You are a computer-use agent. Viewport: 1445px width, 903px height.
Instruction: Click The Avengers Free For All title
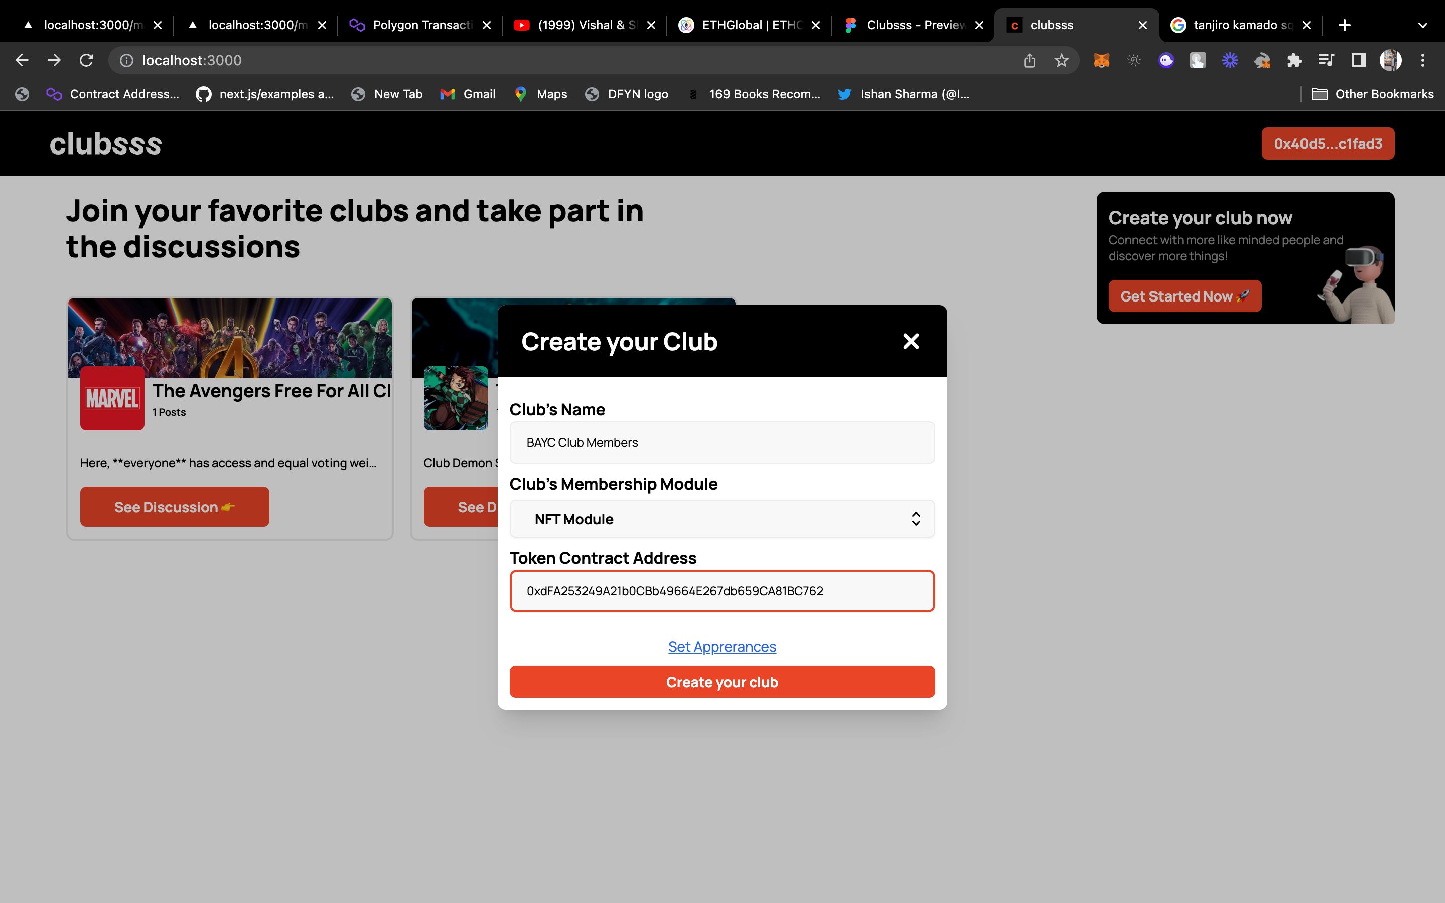(x=271, y=391)
